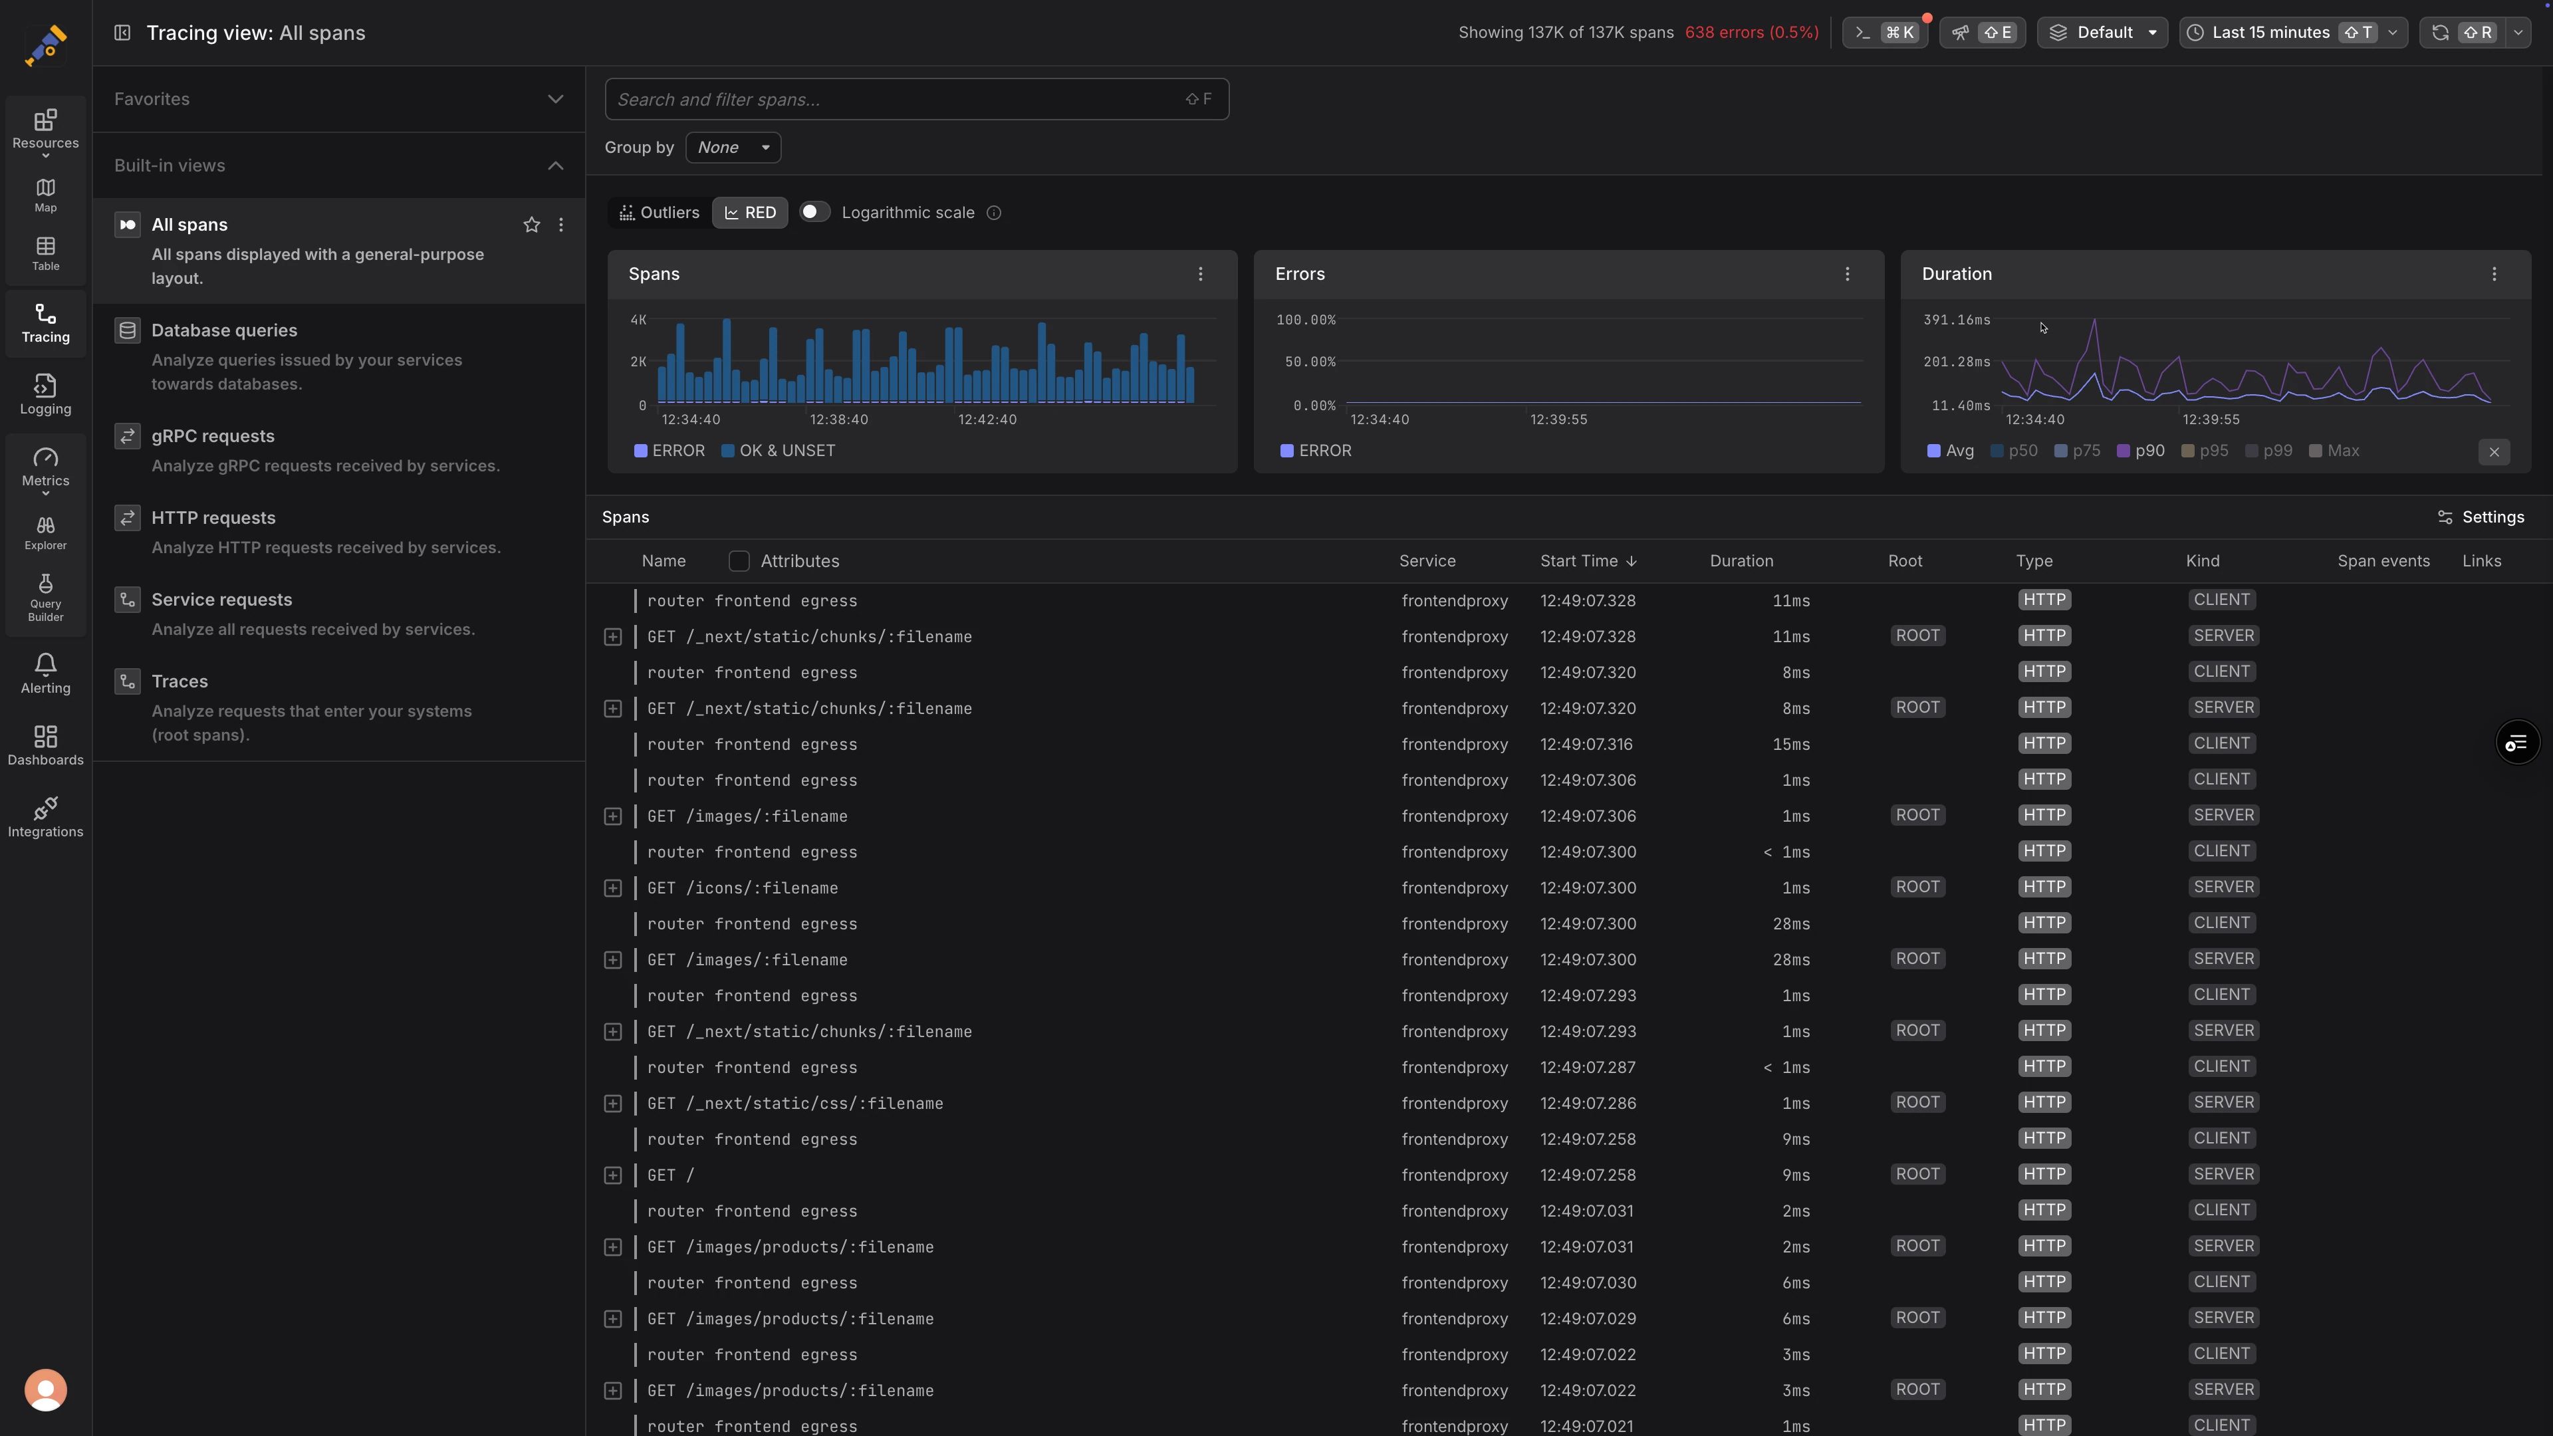Focus the Search and filter spans field

[x=915, y=99]
